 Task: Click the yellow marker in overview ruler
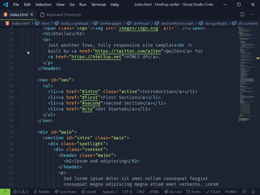coord(258,58)
